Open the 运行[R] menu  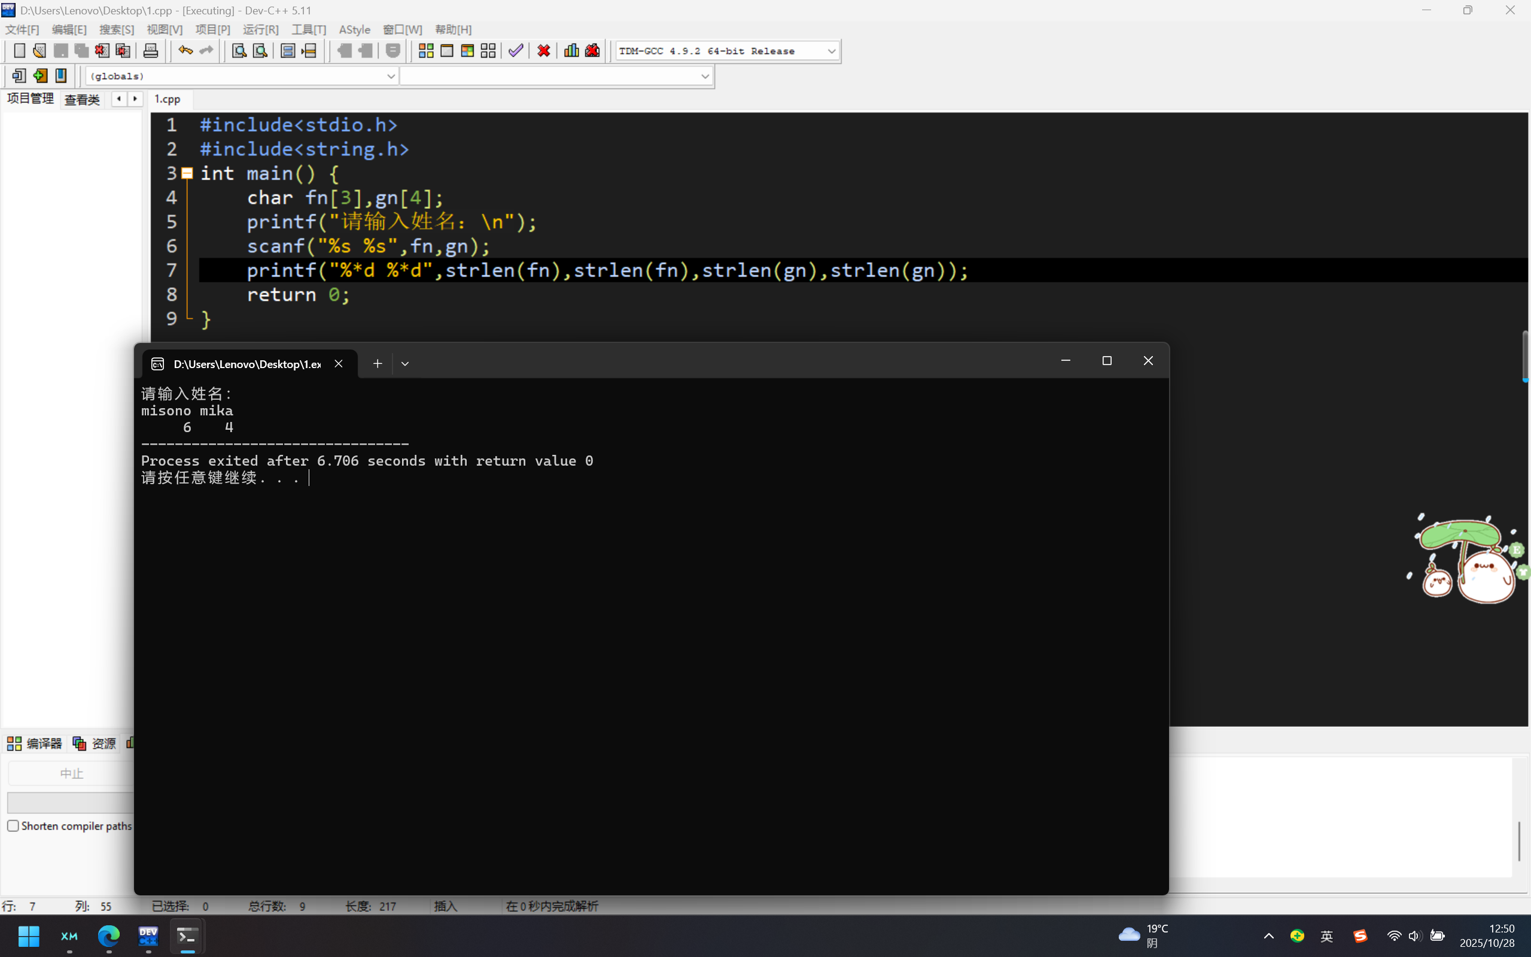[261, 30]
